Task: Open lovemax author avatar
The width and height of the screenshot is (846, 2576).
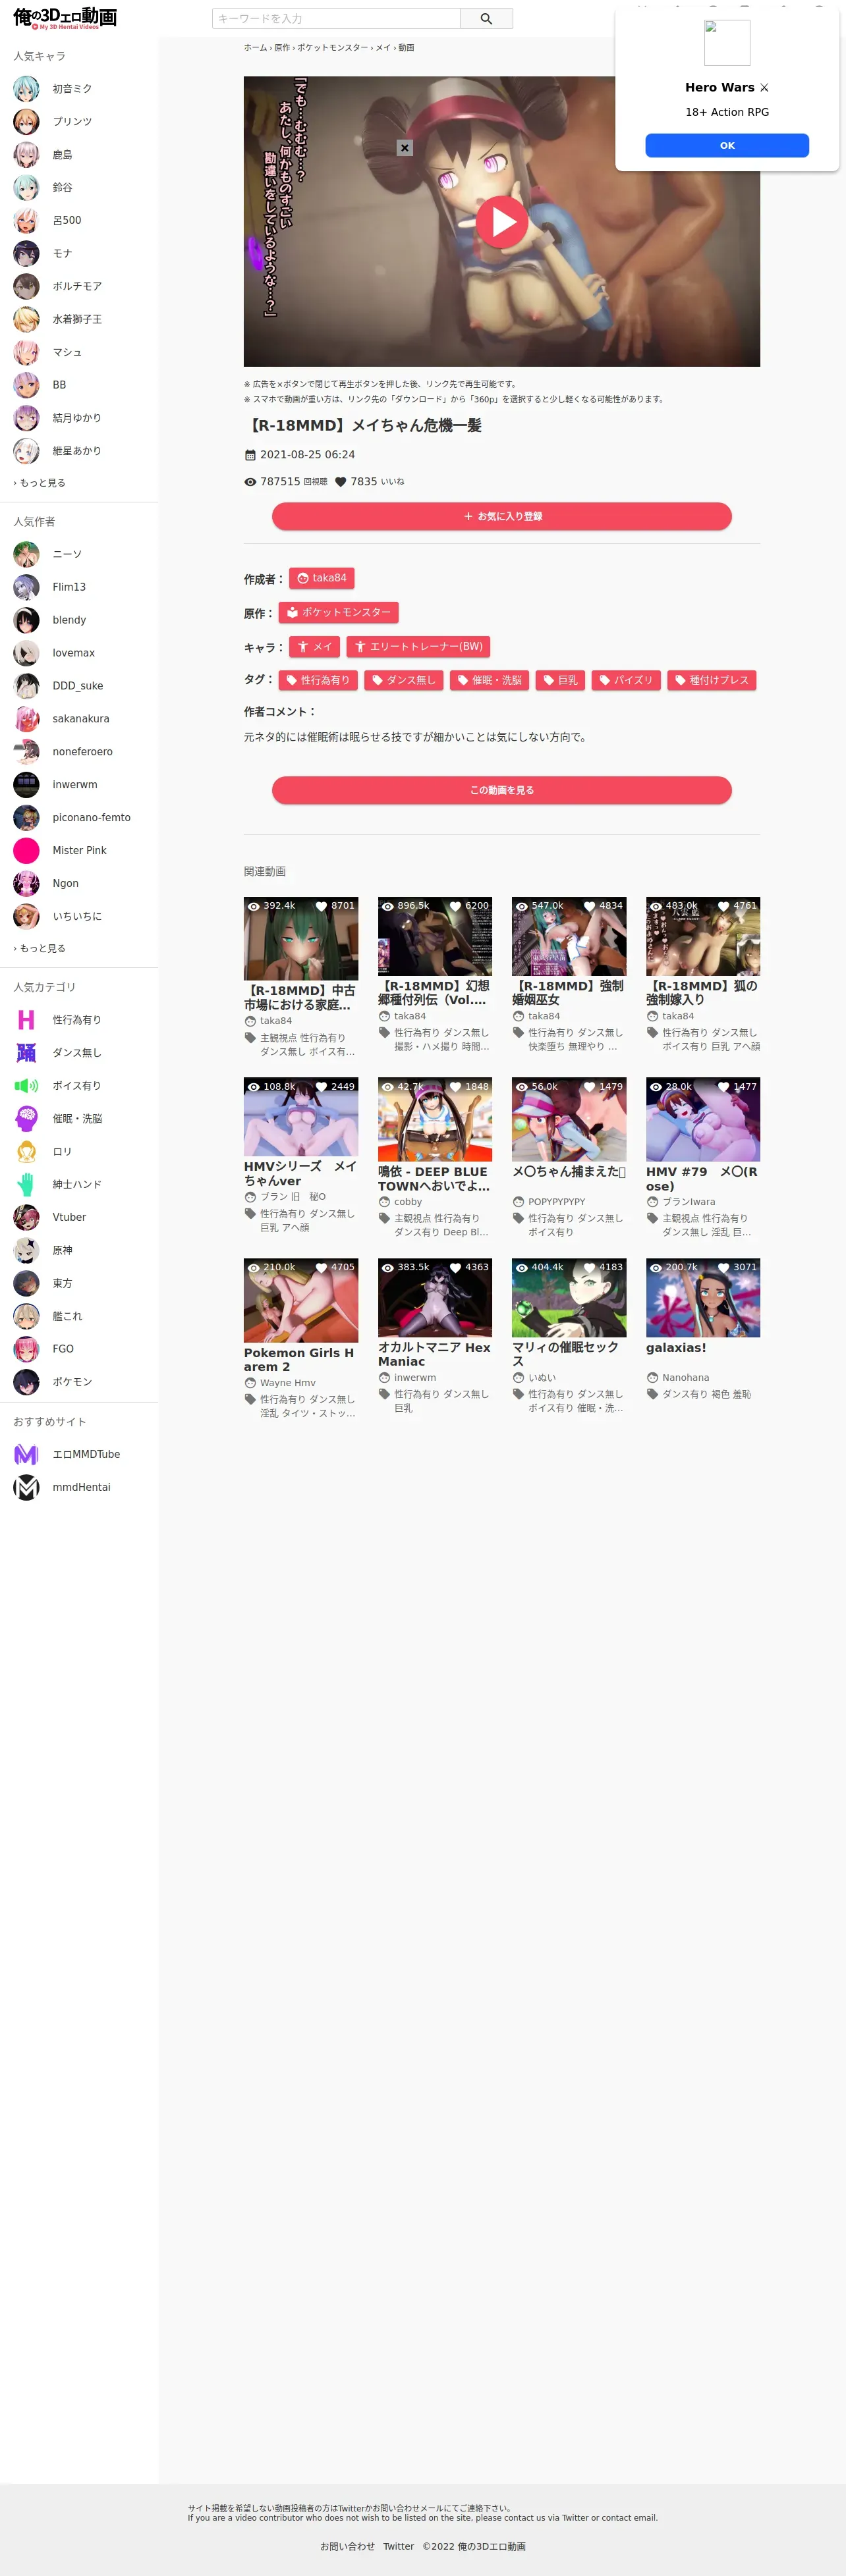Action: point(26,653)
